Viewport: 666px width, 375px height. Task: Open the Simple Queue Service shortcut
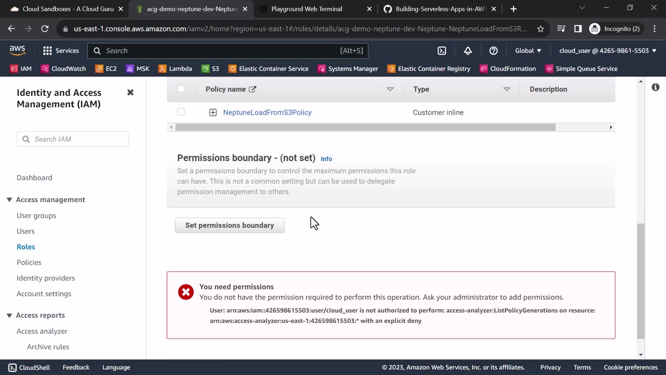(x=581, y=69)
